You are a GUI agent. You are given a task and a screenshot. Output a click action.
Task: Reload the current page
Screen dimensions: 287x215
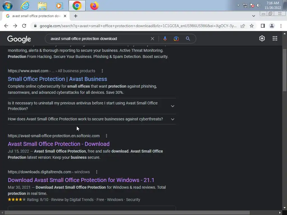click(x=24, y=26)
